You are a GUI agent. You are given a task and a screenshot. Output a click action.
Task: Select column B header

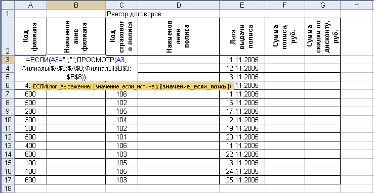(76, 6)
